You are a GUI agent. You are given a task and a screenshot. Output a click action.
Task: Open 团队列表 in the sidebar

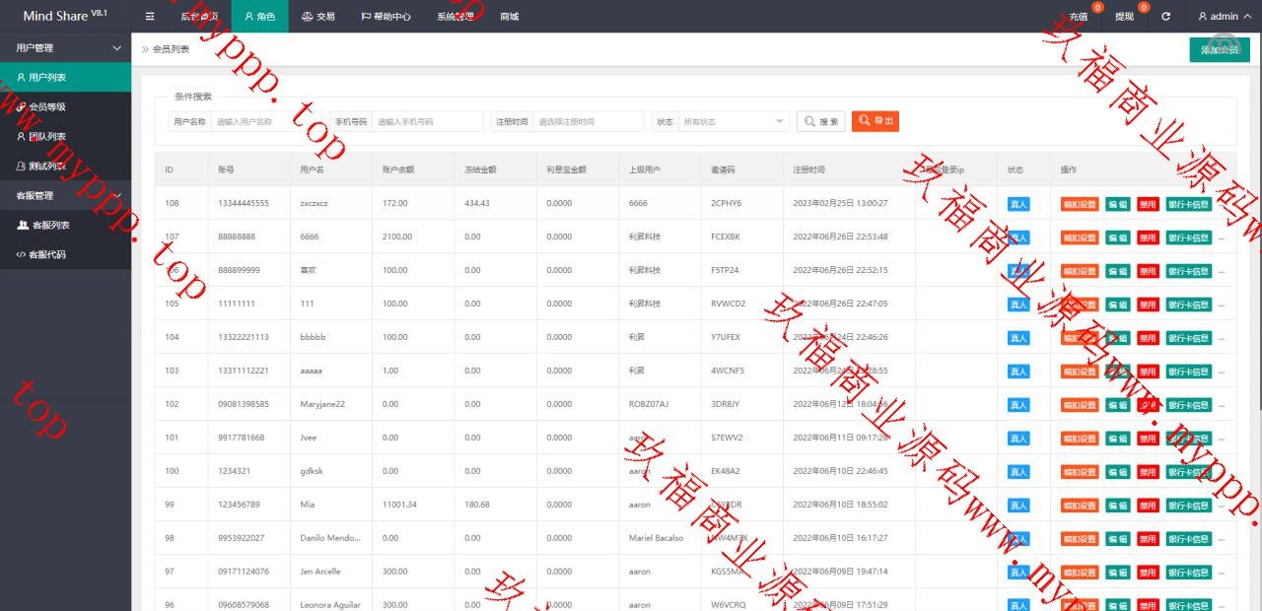(x=47, y=136)
